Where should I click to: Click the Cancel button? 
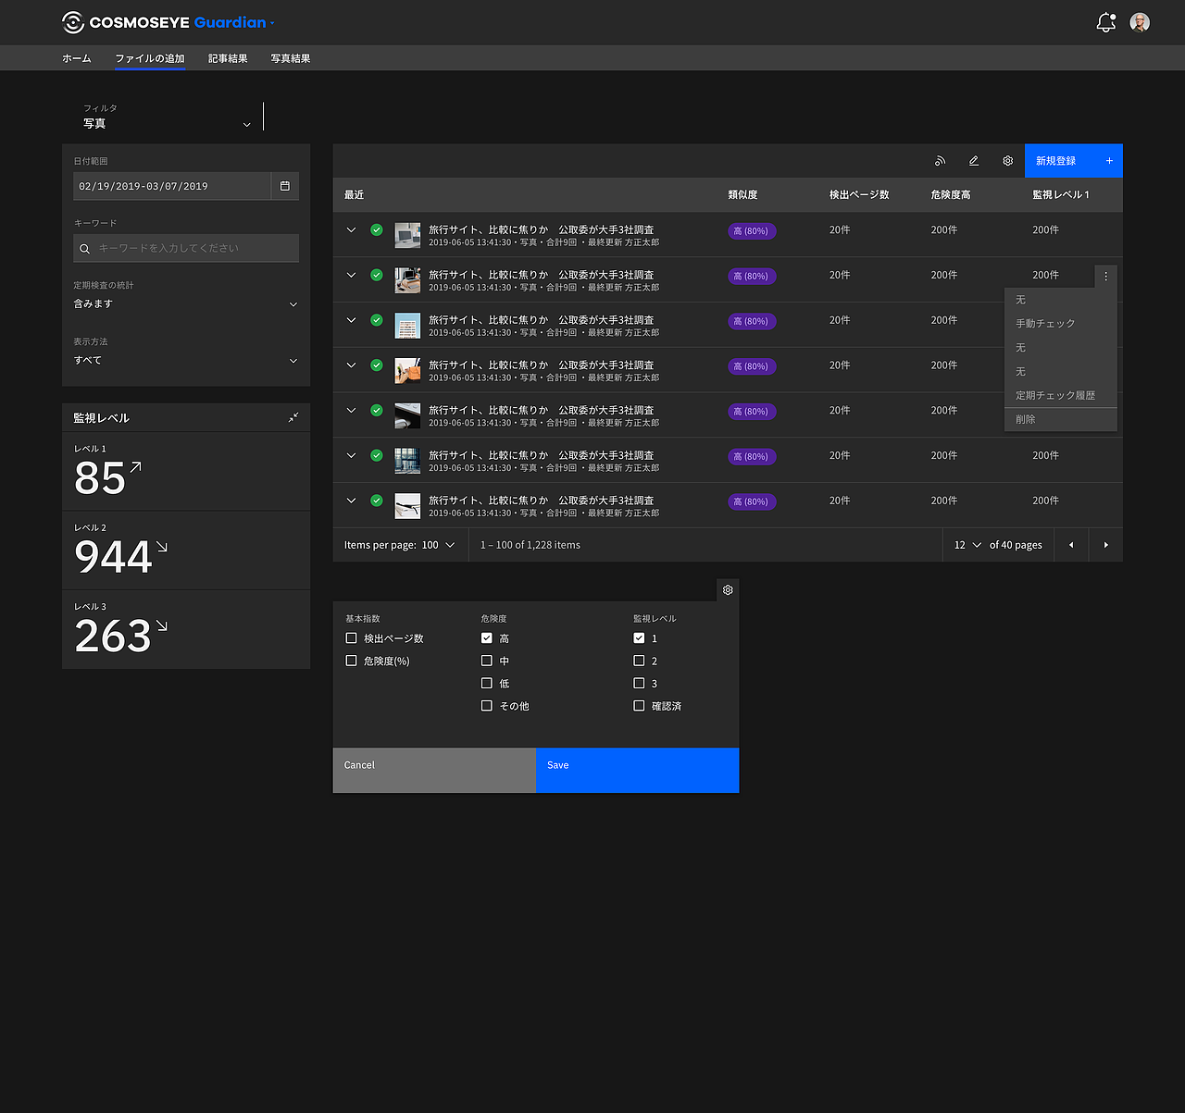(434, 770)
